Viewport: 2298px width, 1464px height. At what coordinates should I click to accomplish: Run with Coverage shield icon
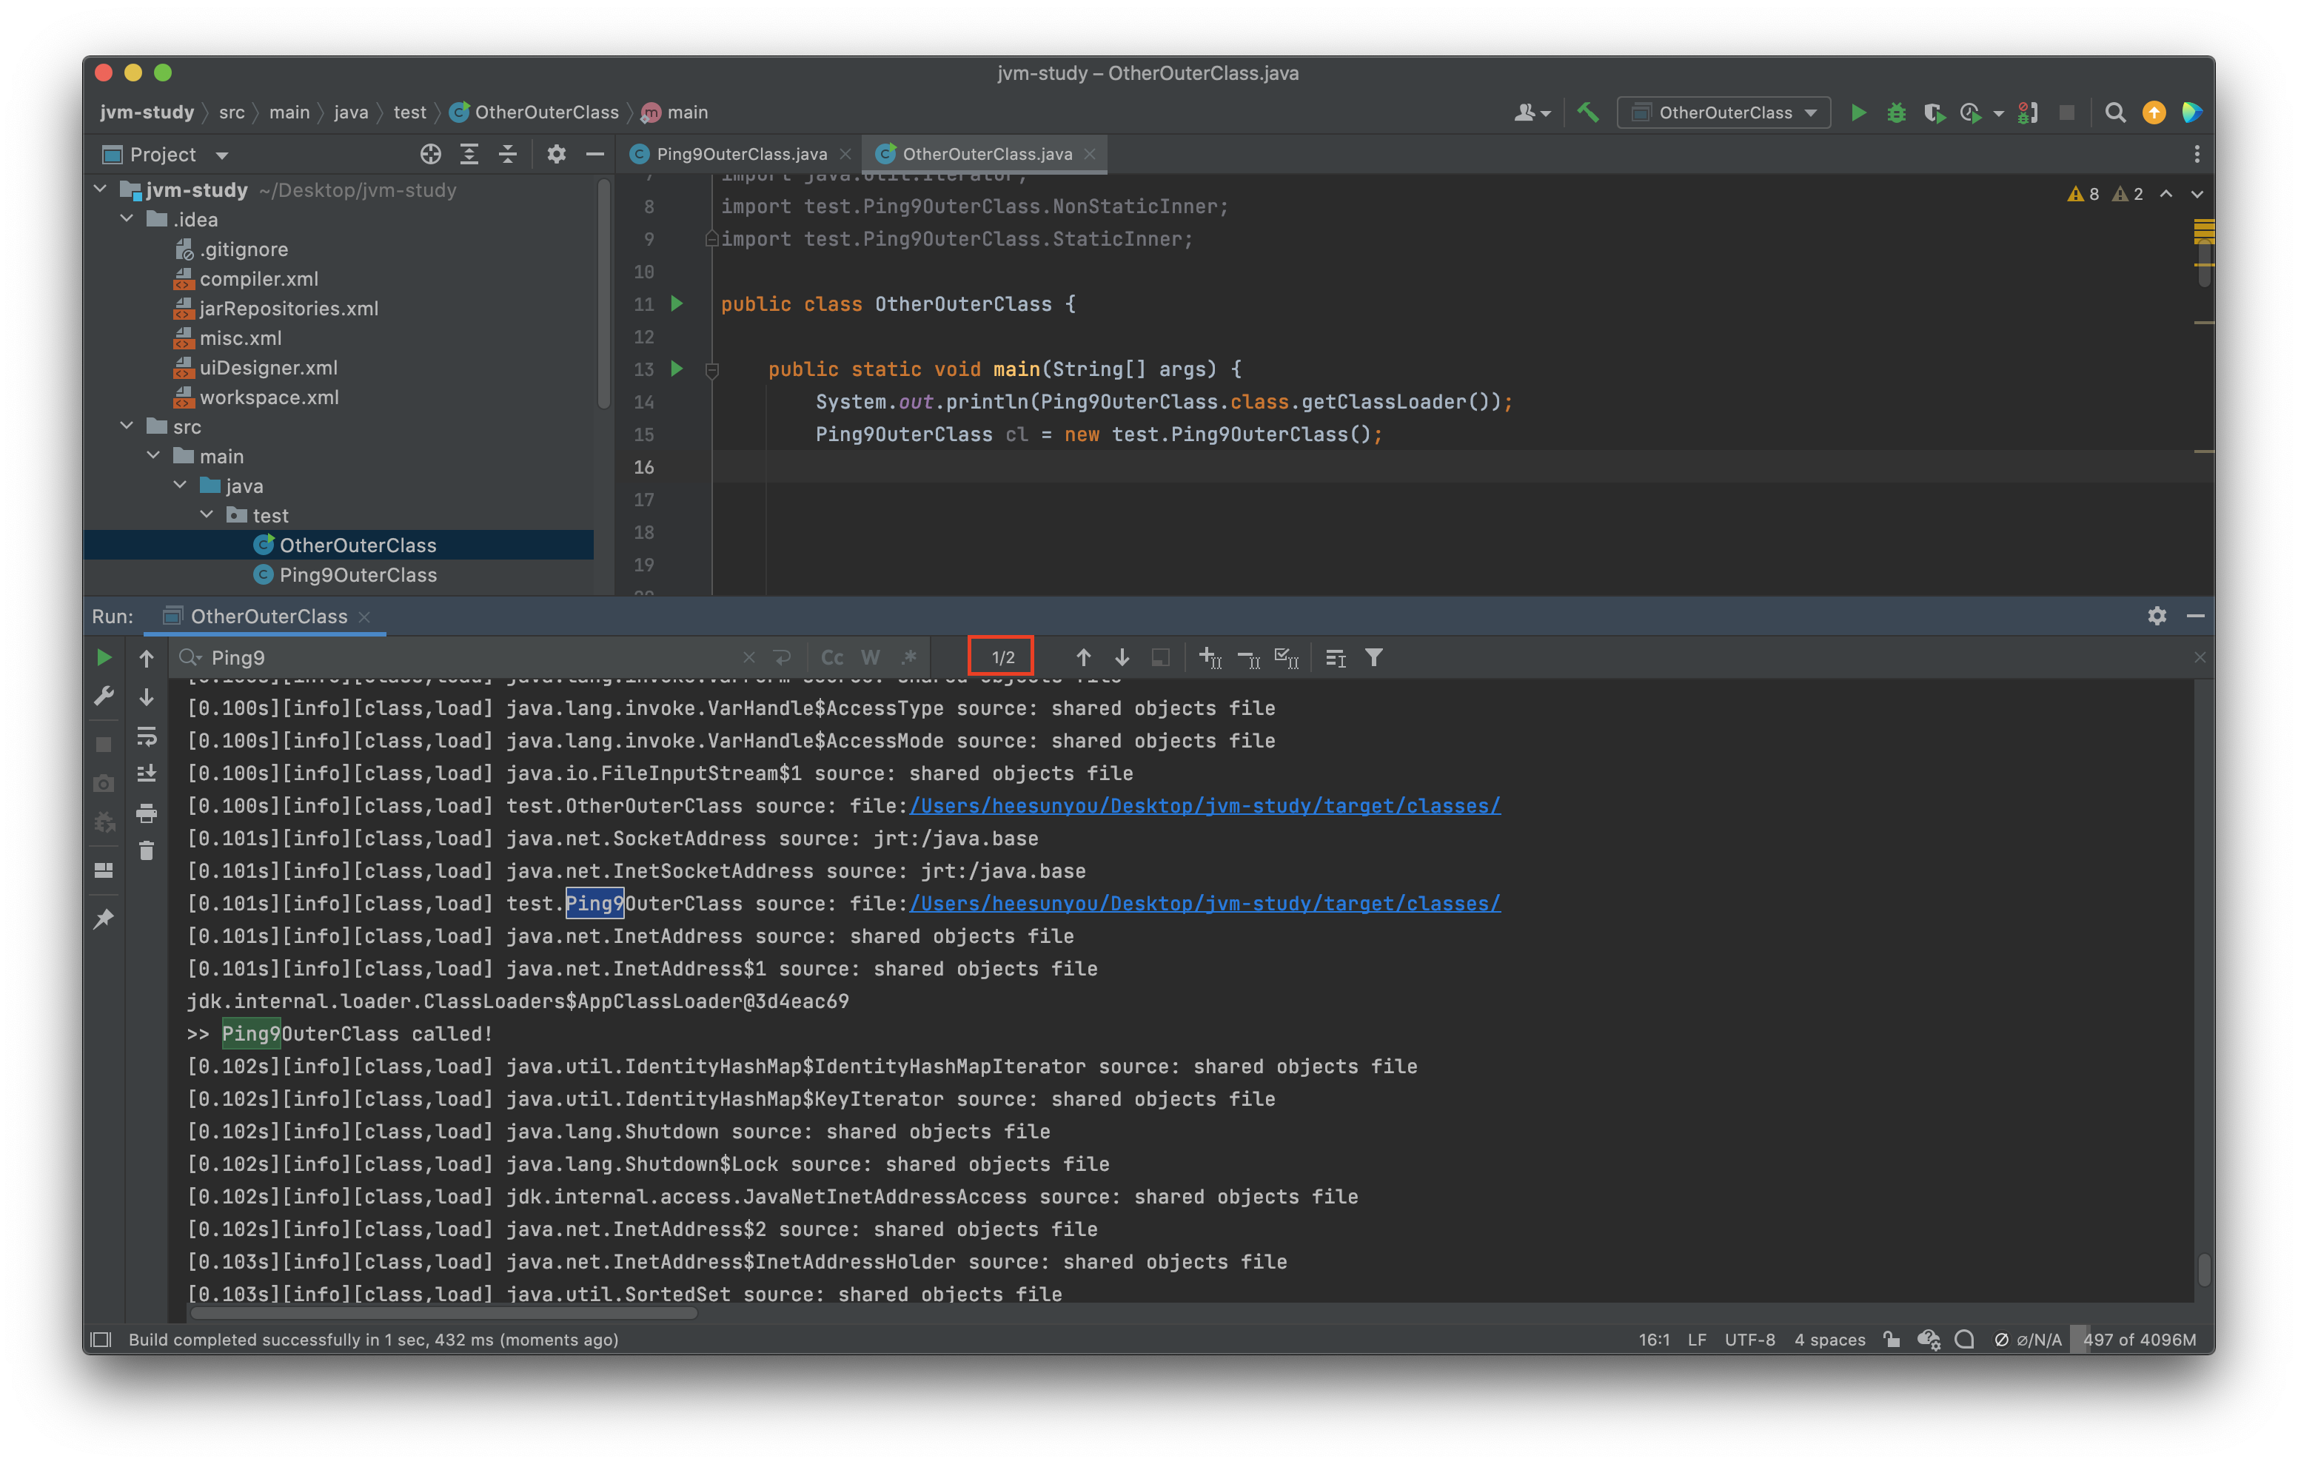(x=1934, y=113)
